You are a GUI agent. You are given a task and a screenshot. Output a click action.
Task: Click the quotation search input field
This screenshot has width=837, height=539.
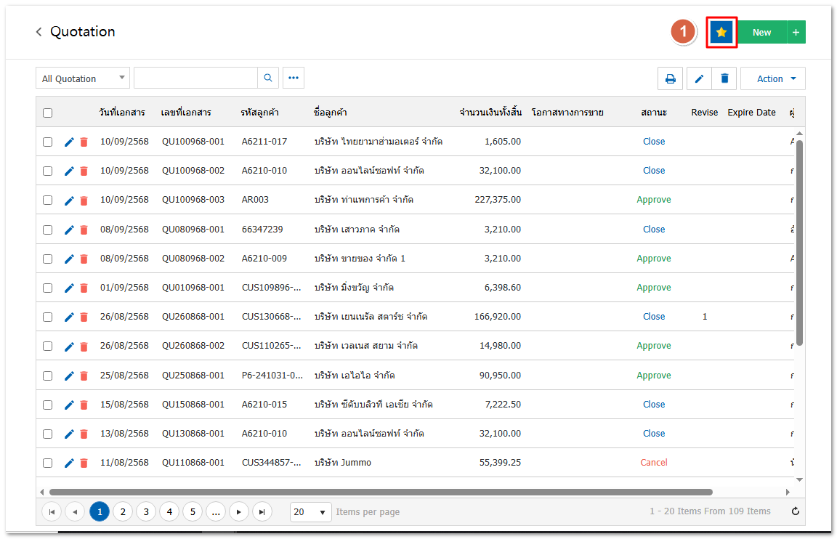point(195,78)
